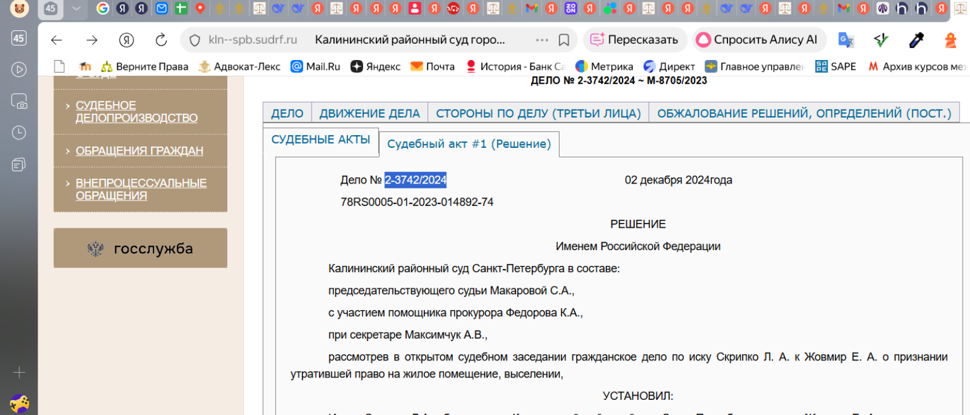Open the green checkmark arrows extension

[881, 40]
